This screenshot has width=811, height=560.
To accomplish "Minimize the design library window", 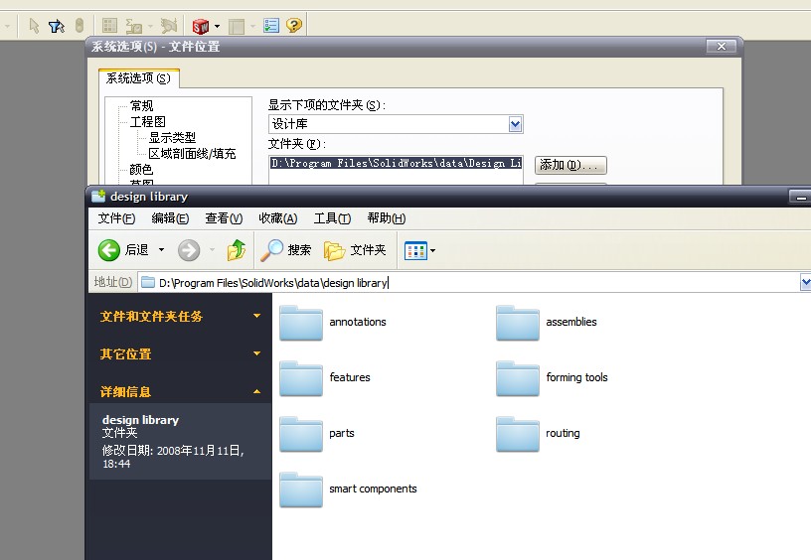I will click(x=800, y=197).
